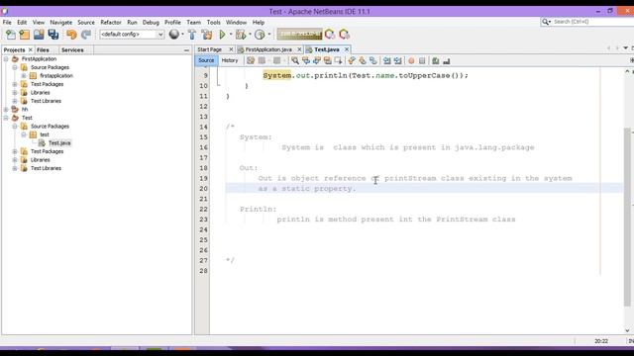Expand the firstapplication package node
The width and height of the screenshot is (634, 356).
[24, 75]
